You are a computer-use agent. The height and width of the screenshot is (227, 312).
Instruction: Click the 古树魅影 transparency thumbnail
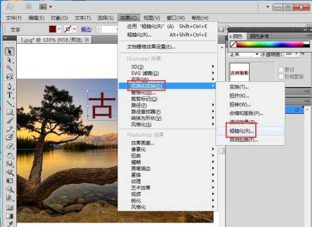pos(240,73)
